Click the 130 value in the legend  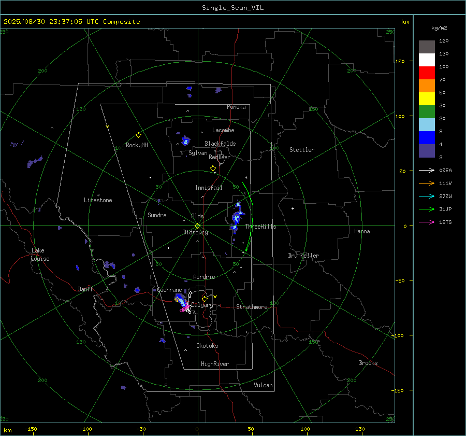click(444, 54)
